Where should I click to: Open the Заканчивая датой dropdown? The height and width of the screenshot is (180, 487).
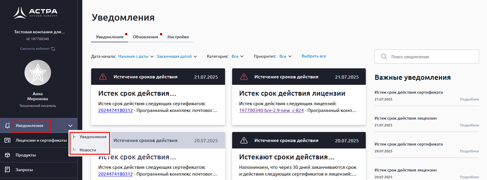176,57
